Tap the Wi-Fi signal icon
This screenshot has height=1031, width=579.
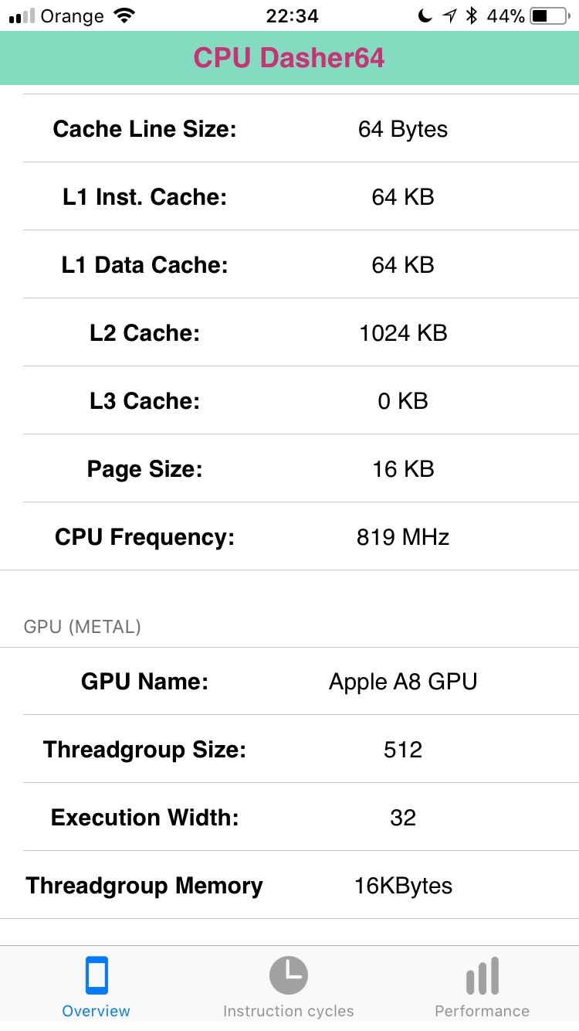coord(123,16)
